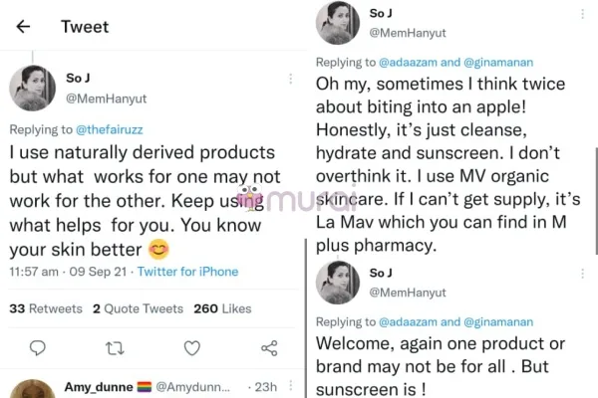
Task: Open So J's avatar on the apple reply
Action: point(337,24)
